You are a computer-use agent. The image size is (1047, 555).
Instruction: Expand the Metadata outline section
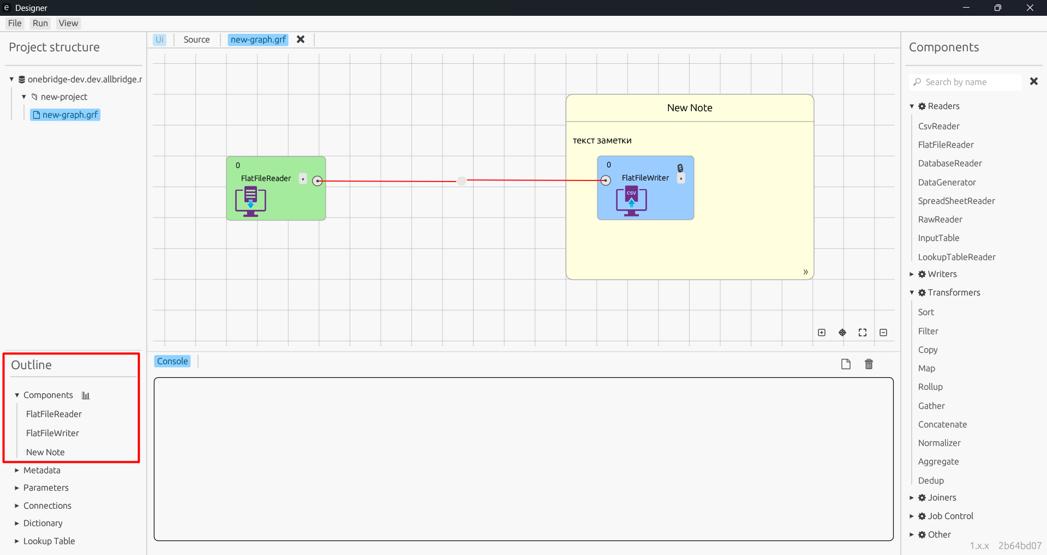point(17,470)
